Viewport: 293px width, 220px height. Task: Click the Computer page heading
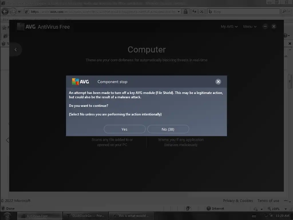tap(147, 50)
